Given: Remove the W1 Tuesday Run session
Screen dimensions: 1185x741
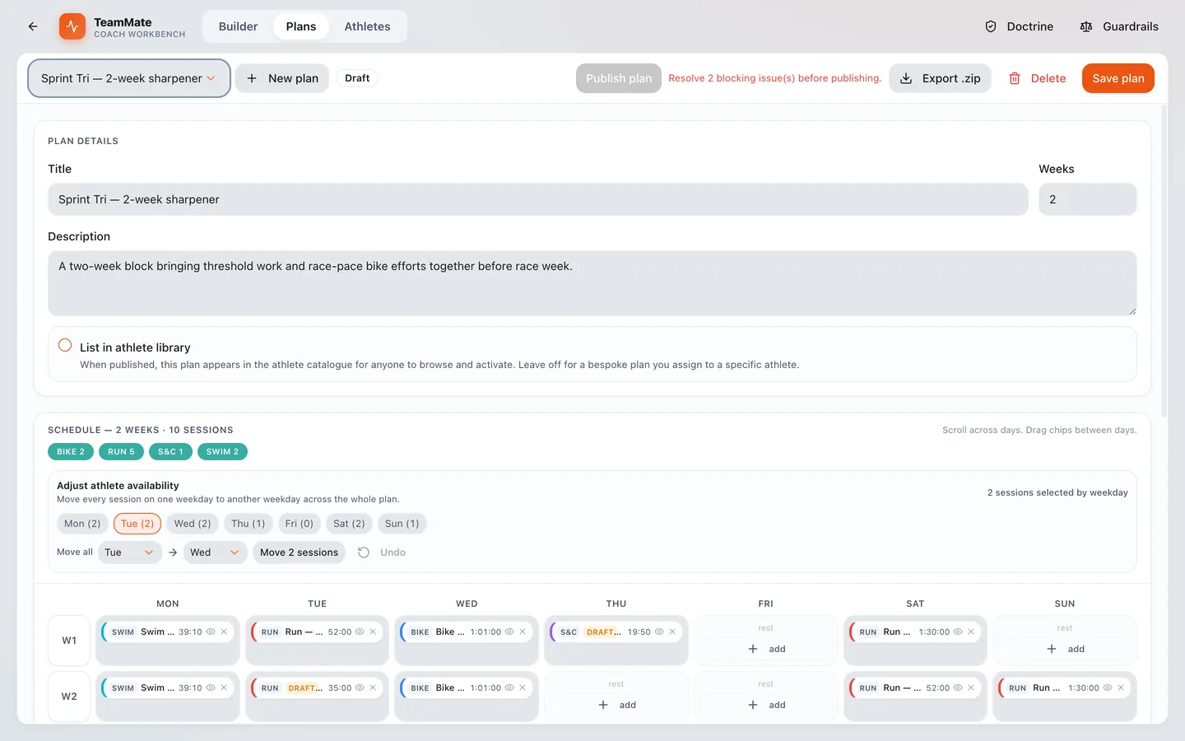Looking at the screenshot, I should coord(373,631).
